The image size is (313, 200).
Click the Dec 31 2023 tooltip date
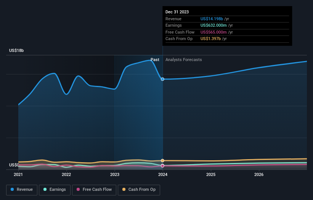pos(177,12)
